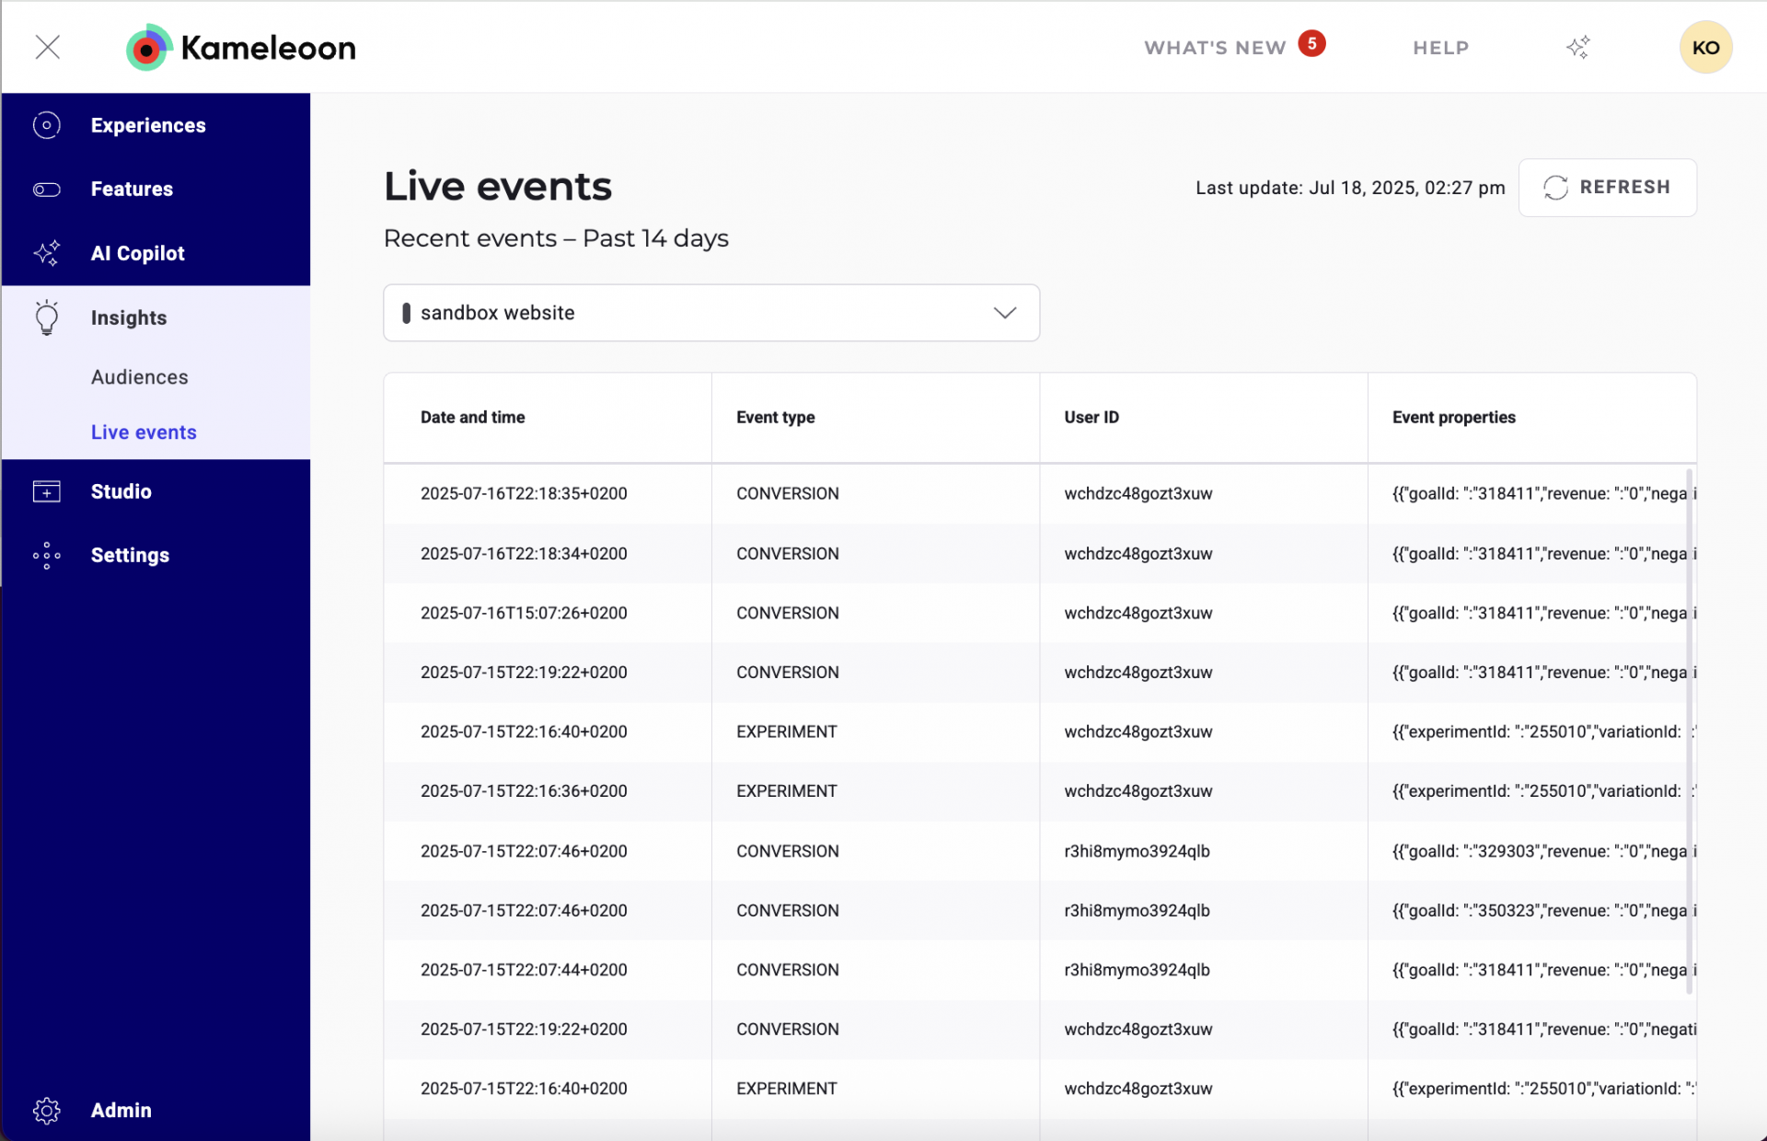This screenshot has height=1141, width=1767.
Task: Open the Audiences submenu item
Action: tap(140, 377)
